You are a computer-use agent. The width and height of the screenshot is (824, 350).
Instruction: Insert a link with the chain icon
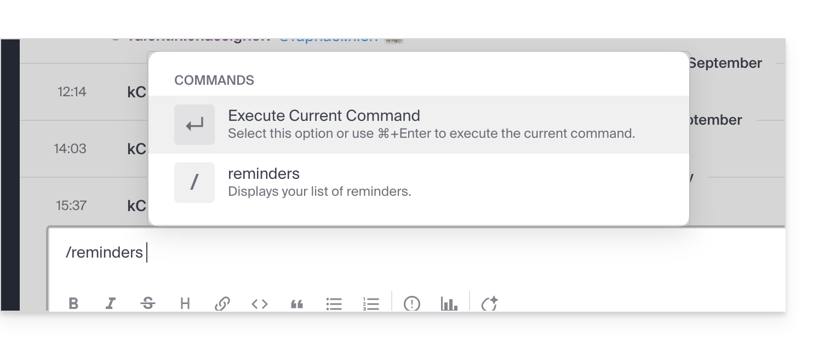pos(222,304)
